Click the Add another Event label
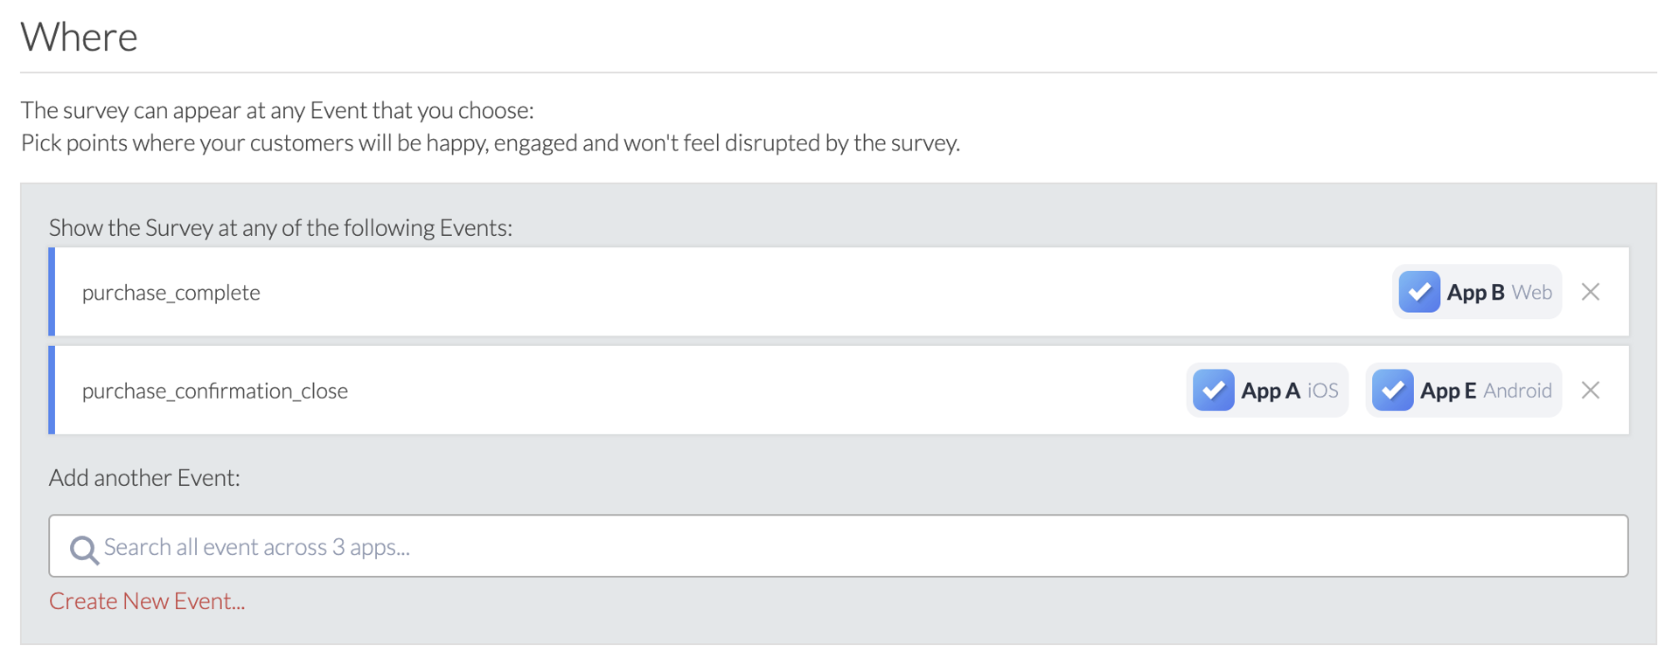 click(x=144, y=477)
